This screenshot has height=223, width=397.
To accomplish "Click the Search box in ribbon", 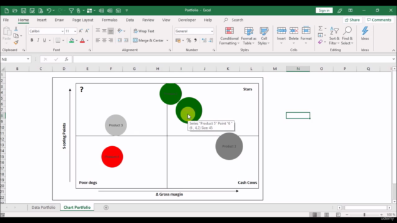I will (237, 20).
